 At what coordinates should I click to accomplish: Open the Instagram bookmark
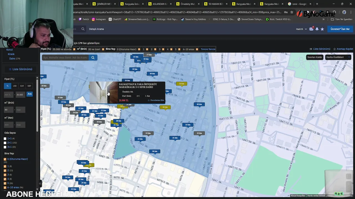(99, 19)
